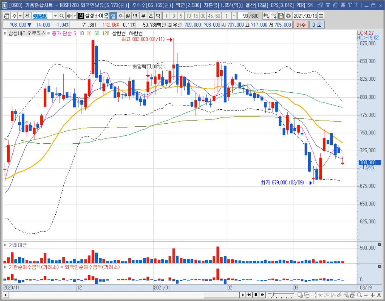Click the 매수 buy button

click(x=301, y=25)
